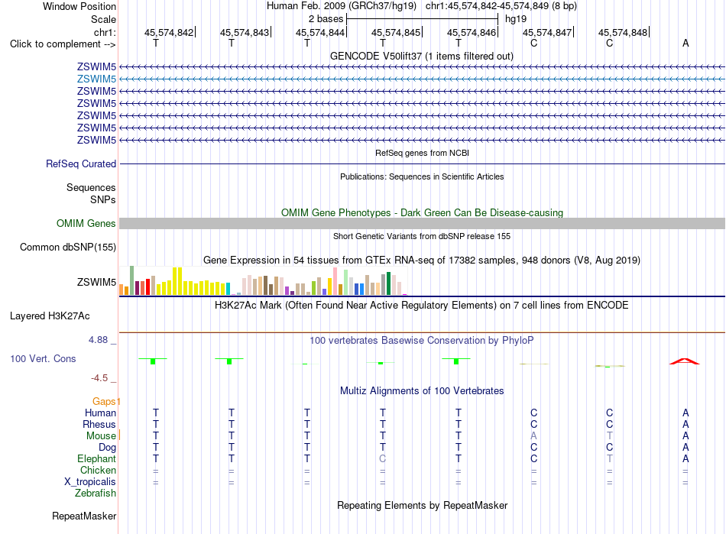This screenshot has width=726, height=534.
Task: Click 'Human Feb. 2009 (GRCh37/hg19)' header text
Action: click(x=342, y=6)
